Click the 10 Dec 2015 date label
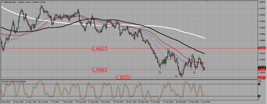Screen dimensions: 267x104 (x=144, y=102)
